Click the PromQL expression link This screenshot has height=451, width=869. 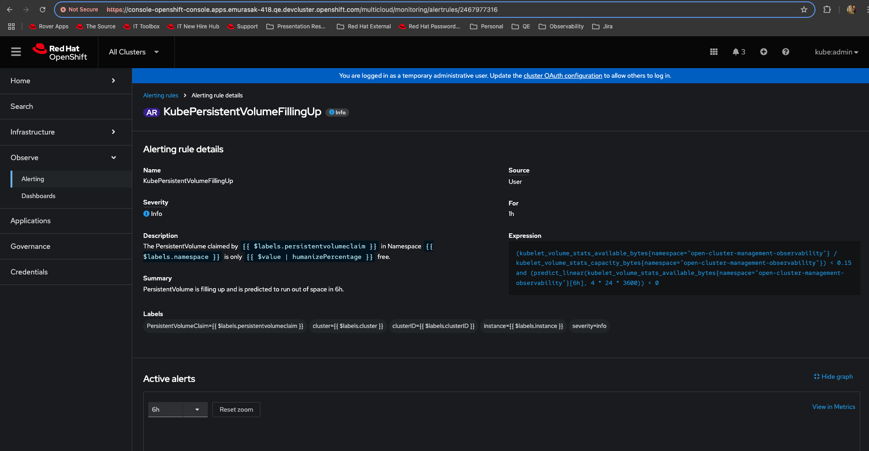click(x=684, y=268)
